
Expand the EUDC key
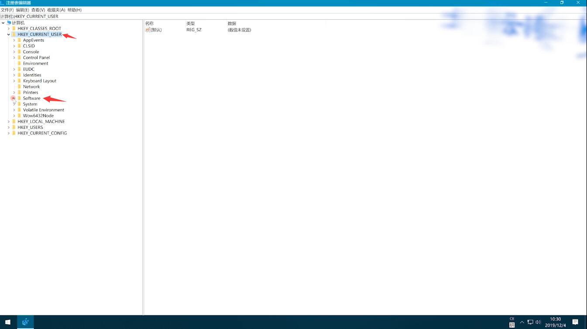point(14,69)
